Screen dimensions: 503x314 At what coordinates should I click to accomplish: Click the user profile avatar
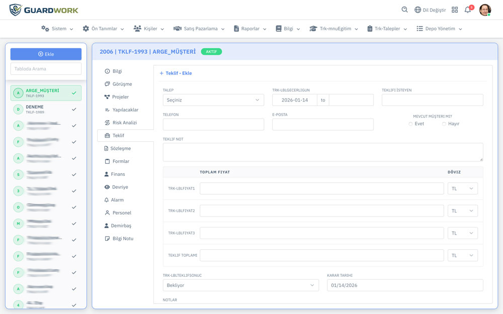pyautogui.click(x=485, y=10)
